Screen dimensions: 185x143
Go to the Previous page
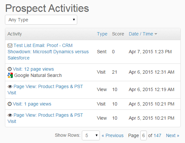click(x=113, y=135)
